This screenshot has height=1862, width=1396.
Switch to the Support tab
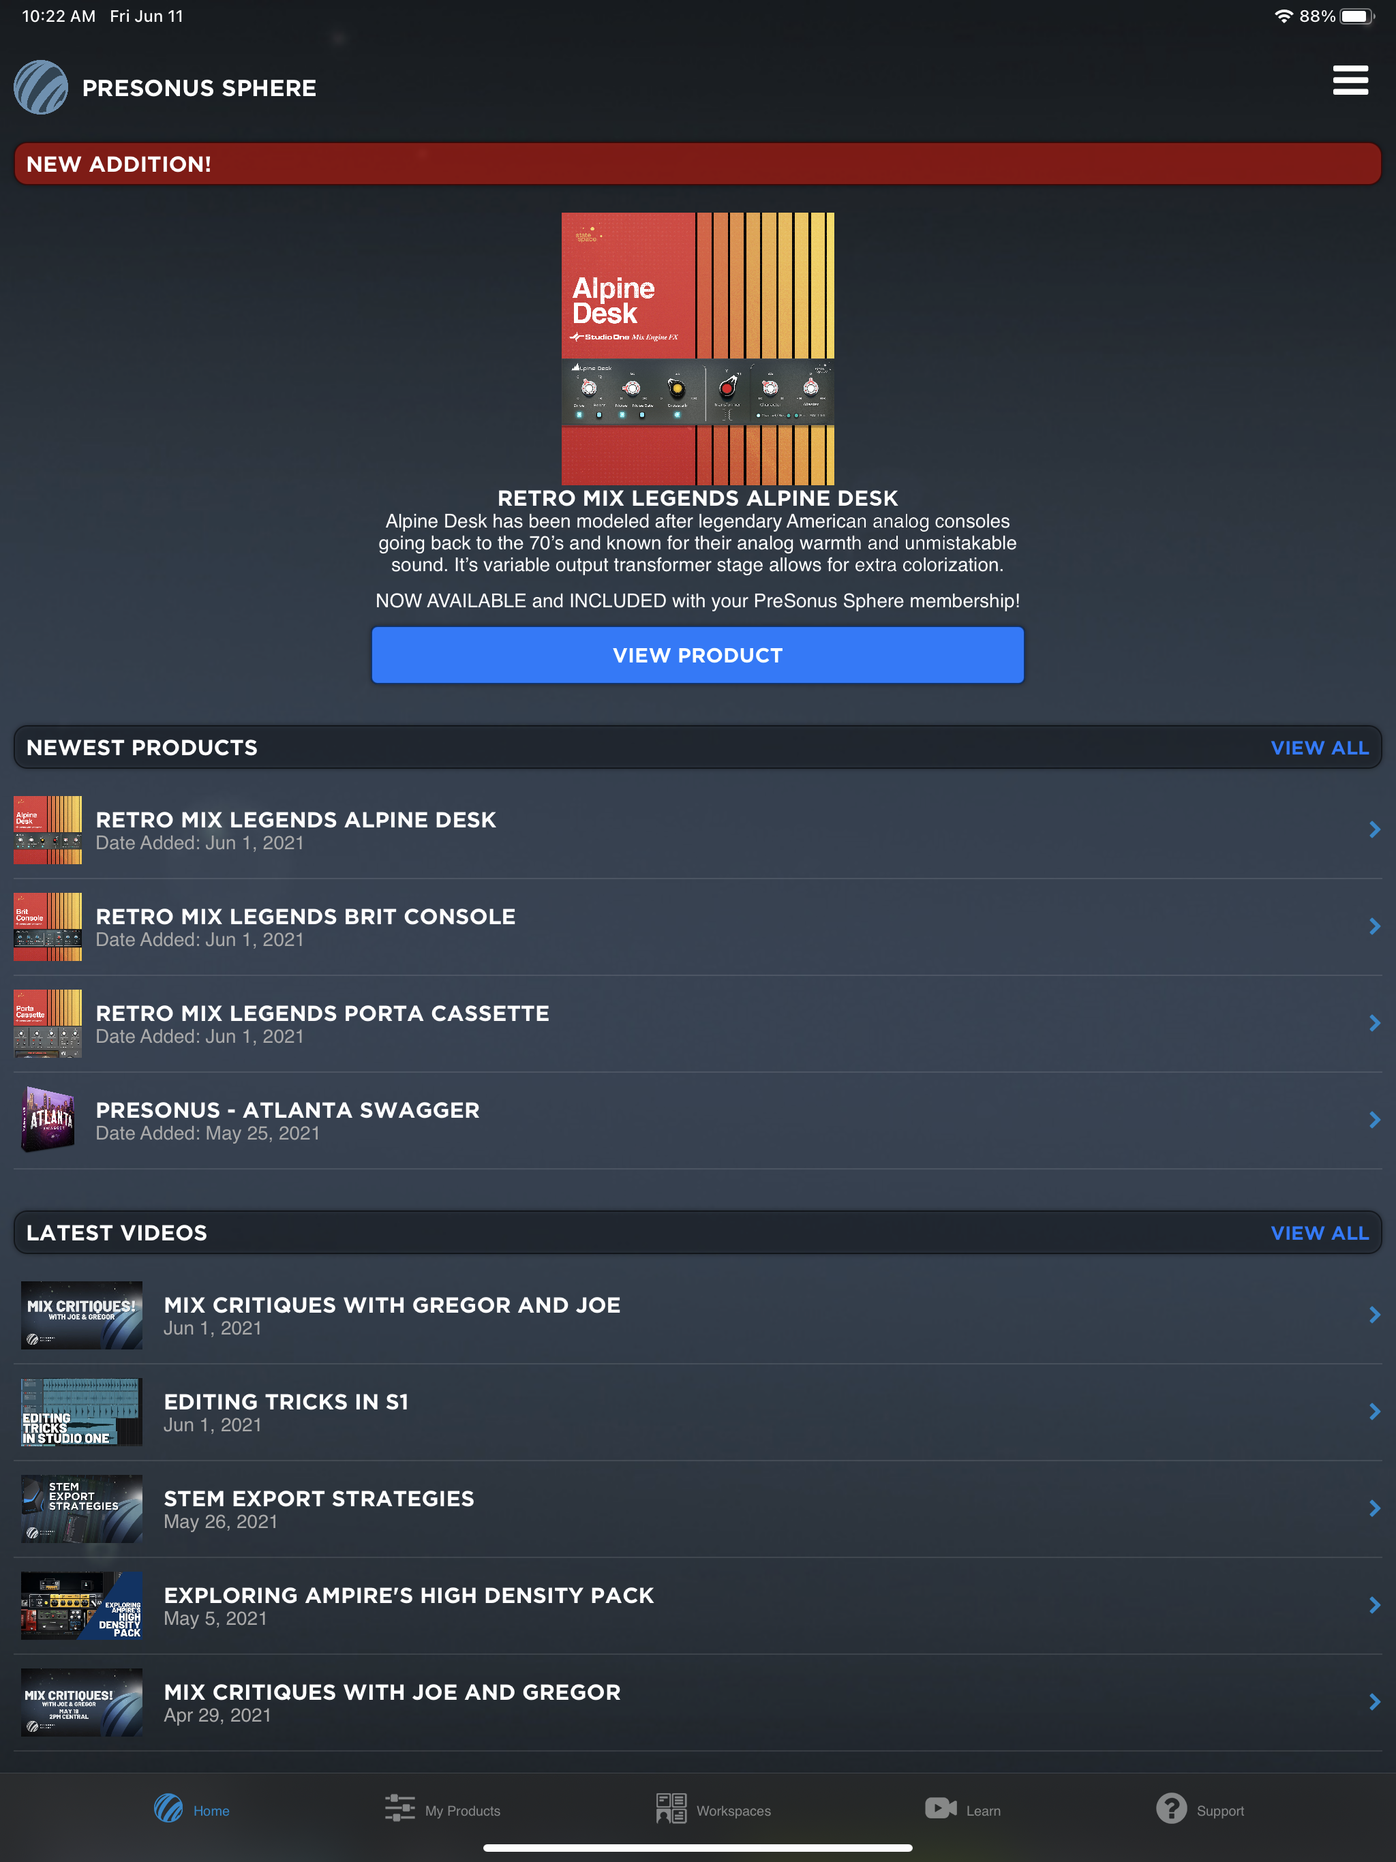pyautogui.click(x=1219, y=1811)
